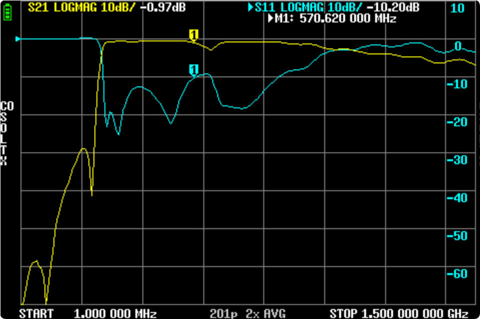This screenshot has height=319, width=480.
Task: Click the S11 LOGMAG 10dB/ trace label
Action: [309, 7]
